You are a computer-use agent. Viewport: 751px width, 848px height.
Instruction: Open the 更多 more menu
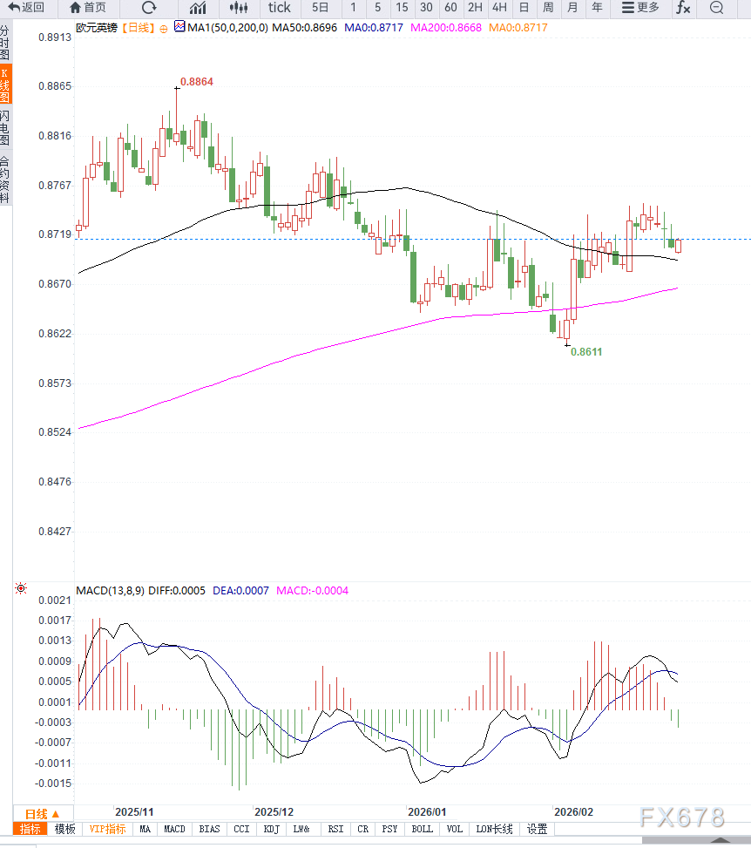click(x=640, y=8)
